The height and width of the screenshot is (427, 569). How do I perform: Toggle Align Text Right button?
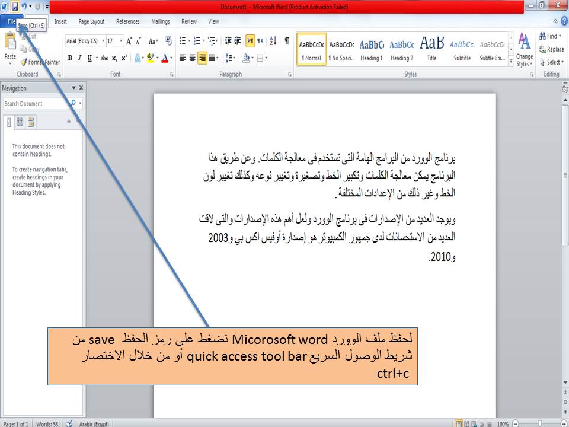point(203,58)
